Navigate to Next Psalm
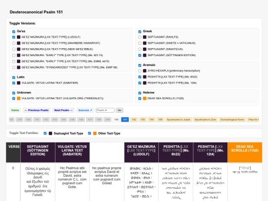Viewport: 268px width, 201px height. (x=64, y=110)
